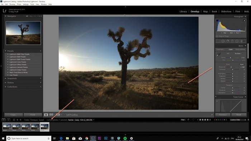The width and height of the screenshot is (251, 141).
Task: Open the Custom Filter dropdown
Action: [x=238, y=120]
